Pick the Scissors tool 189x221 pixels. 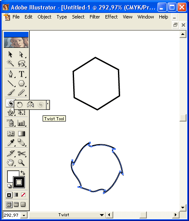(22, 153)
